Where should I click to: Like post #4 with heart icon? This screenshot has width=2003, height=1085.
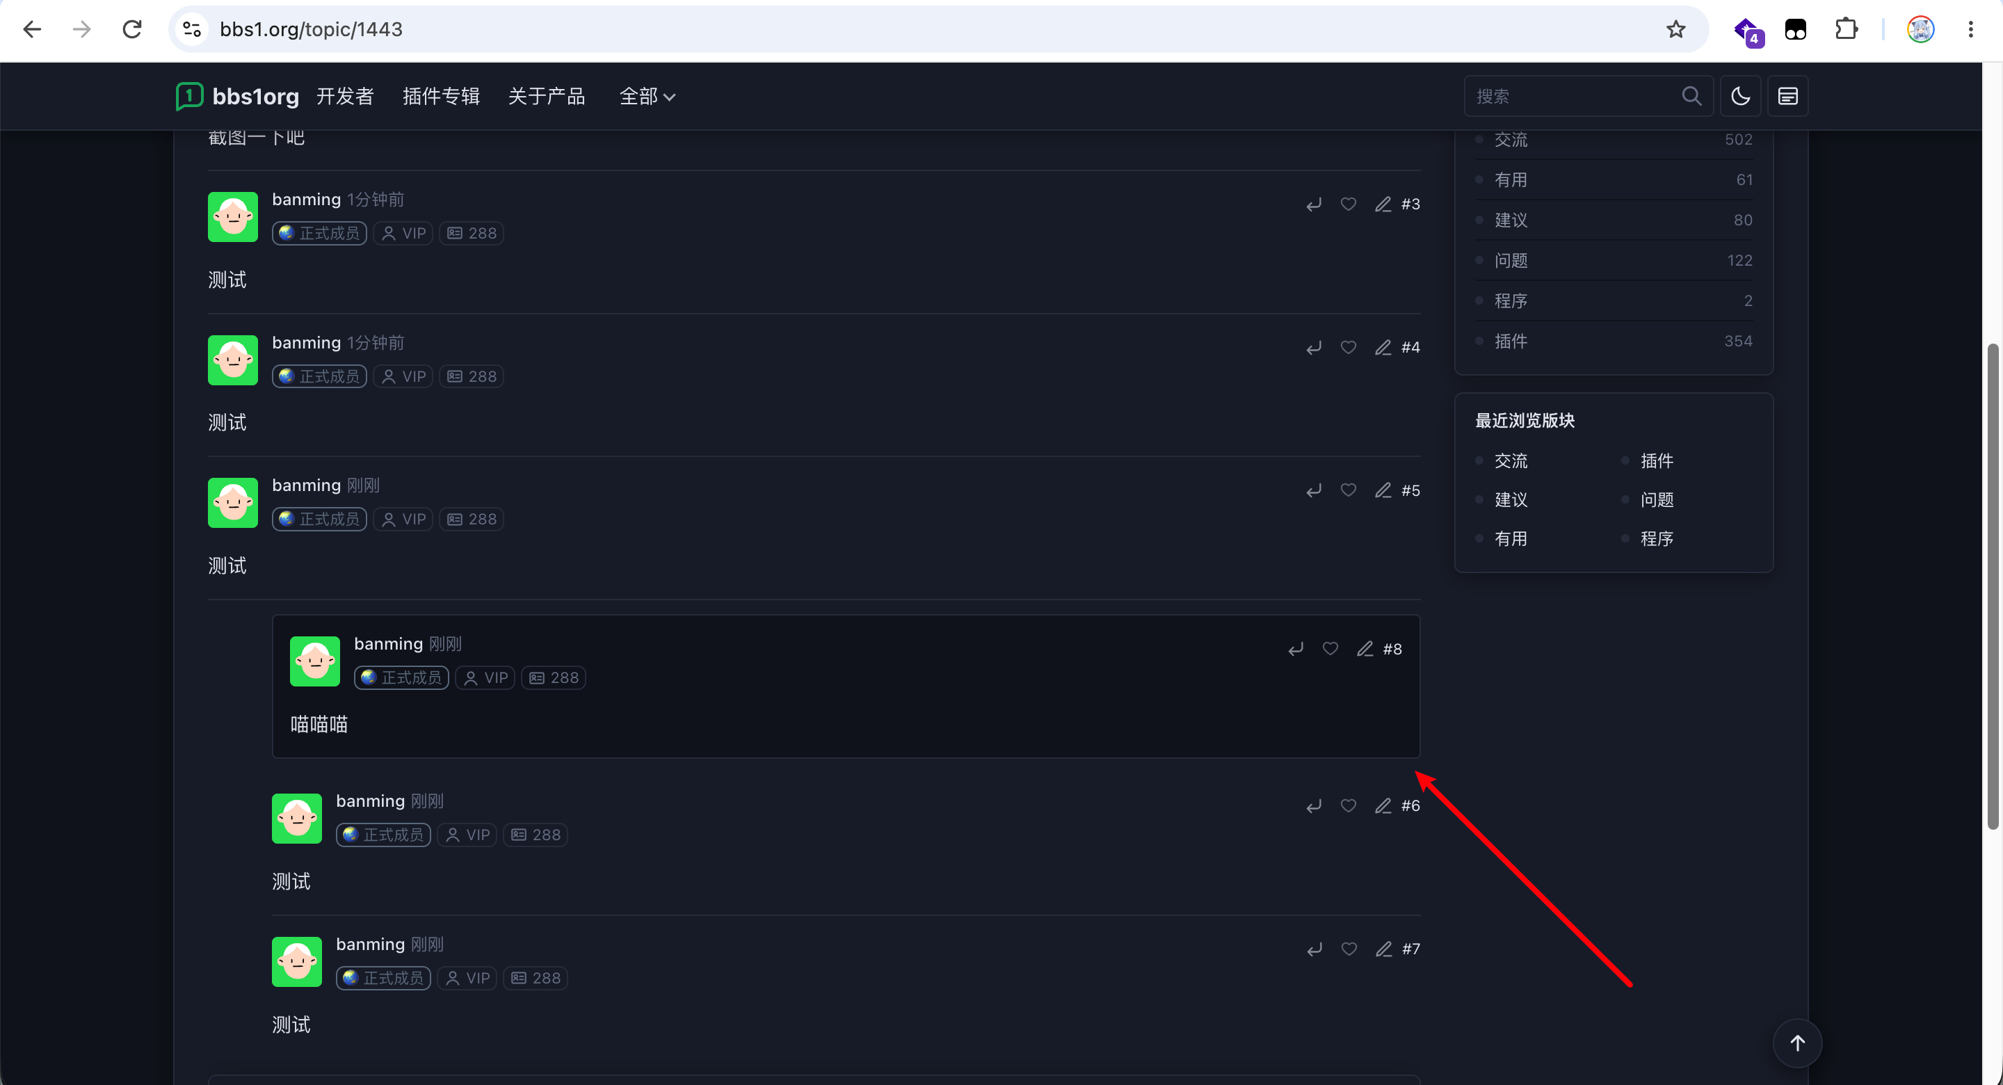point(1349,347)
